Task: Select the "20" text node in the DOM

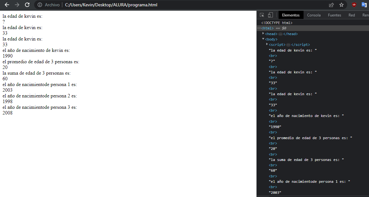Action: click(273, 149)
